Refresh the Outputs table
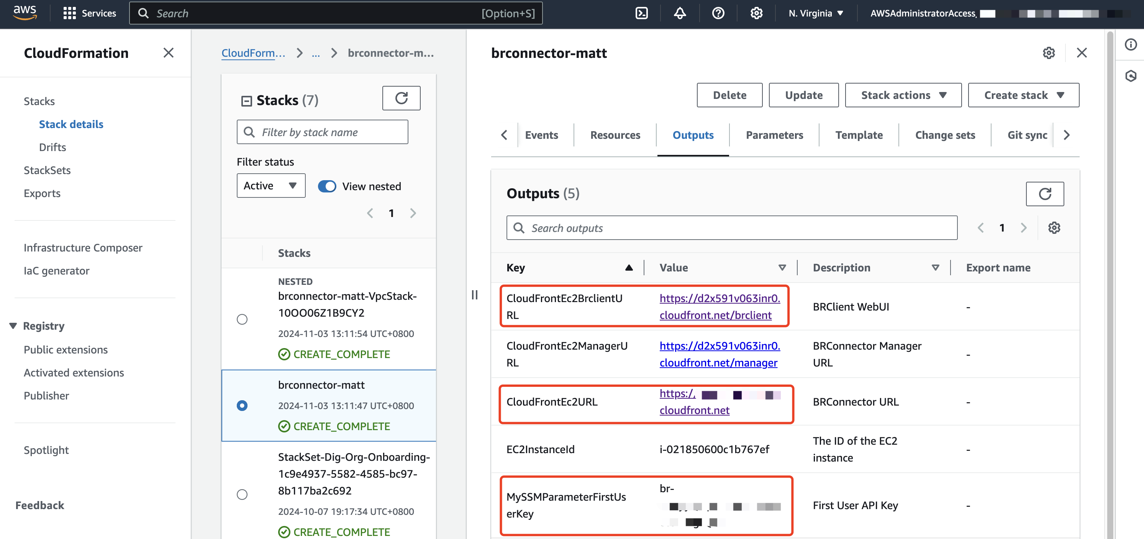 coord(1044,194)
